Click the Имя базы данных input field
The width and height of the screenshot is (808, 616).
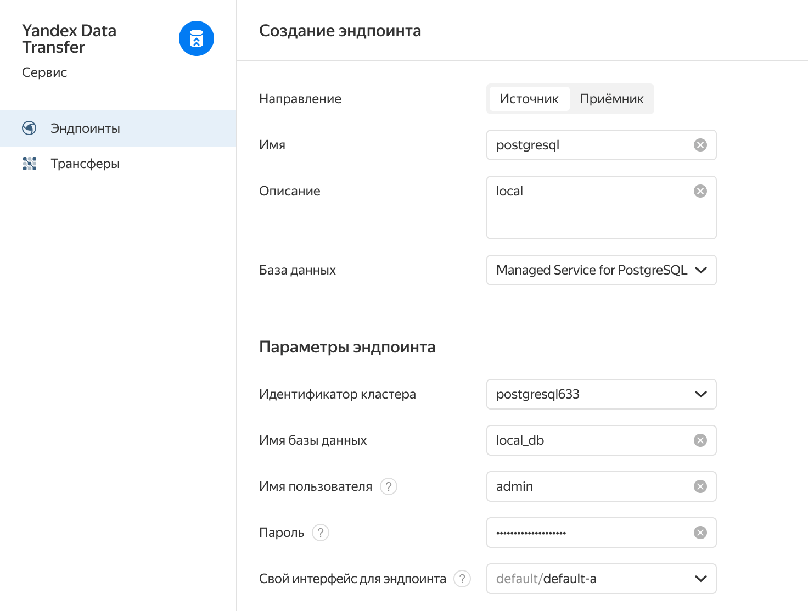602,440
